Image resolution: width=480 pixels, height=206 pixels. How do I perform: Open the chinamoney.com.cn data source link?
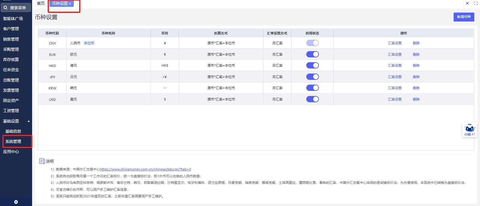pos(145,169)
